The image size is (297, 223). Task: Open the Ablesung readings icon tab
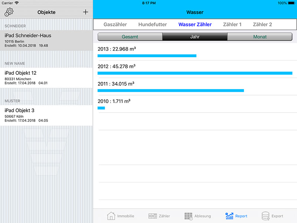(x=189, y=216)
